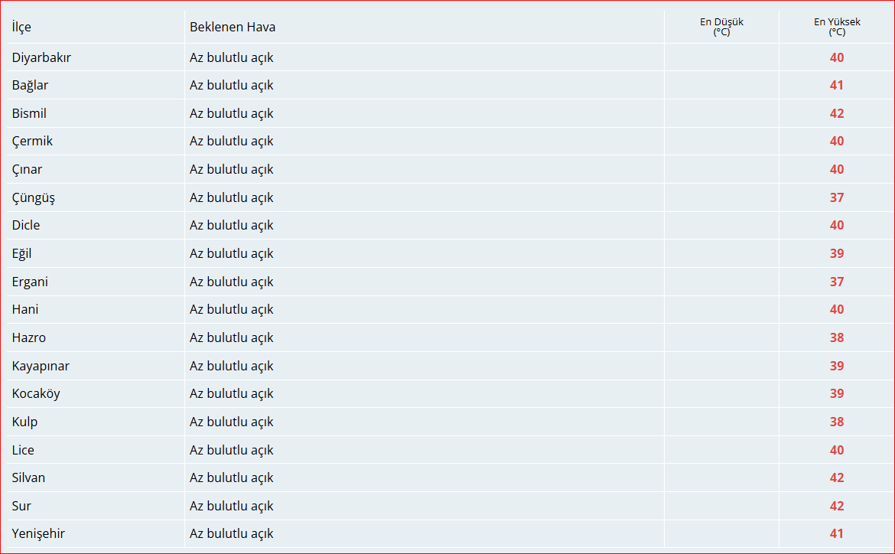Click the Sur district name
Viewport: 895px width, 554px height.
[21, 506]
